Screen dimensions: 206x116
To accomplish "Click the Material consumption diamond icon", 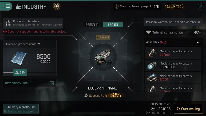I will pos(148,32).
